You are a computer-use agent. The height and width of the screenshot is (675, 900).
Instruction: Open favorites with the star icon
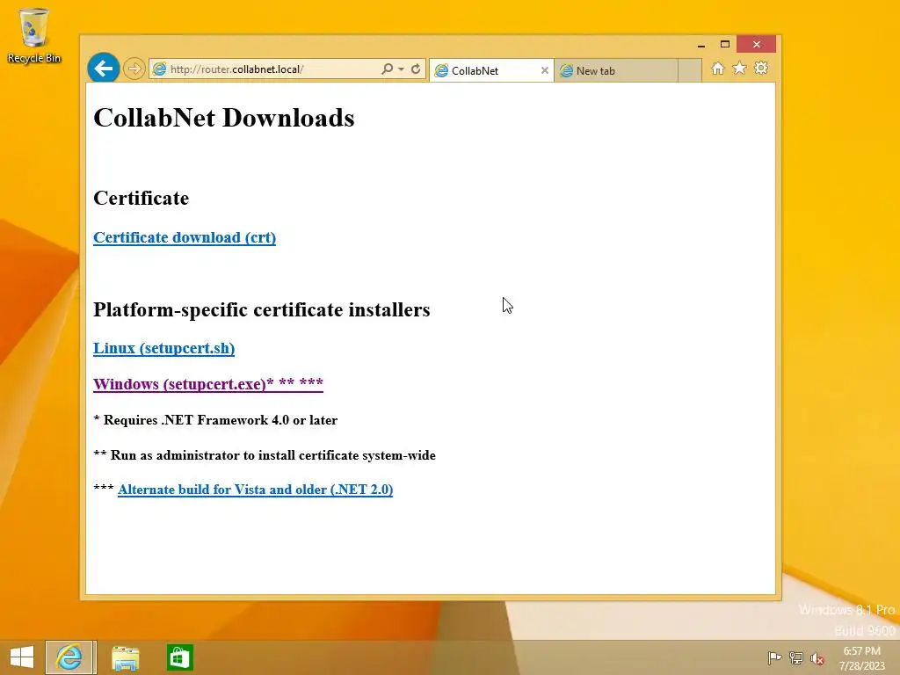[x=739, y=69]
